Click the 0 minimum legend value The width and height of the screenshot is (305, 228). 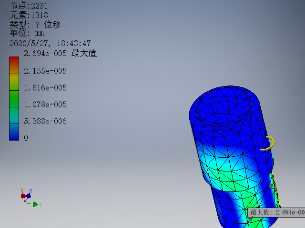pyautogui.click(x=26, y=138)
